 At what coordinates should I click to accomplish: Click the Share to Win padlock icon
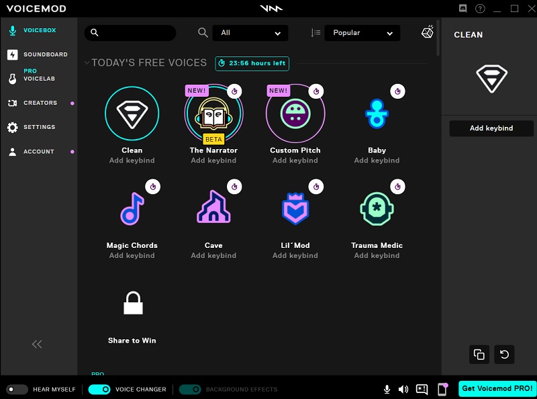[x=133, y=303]
